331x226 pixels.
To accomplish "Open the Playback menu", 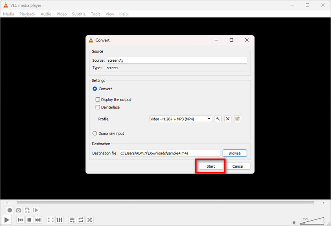I will point(27,14).
